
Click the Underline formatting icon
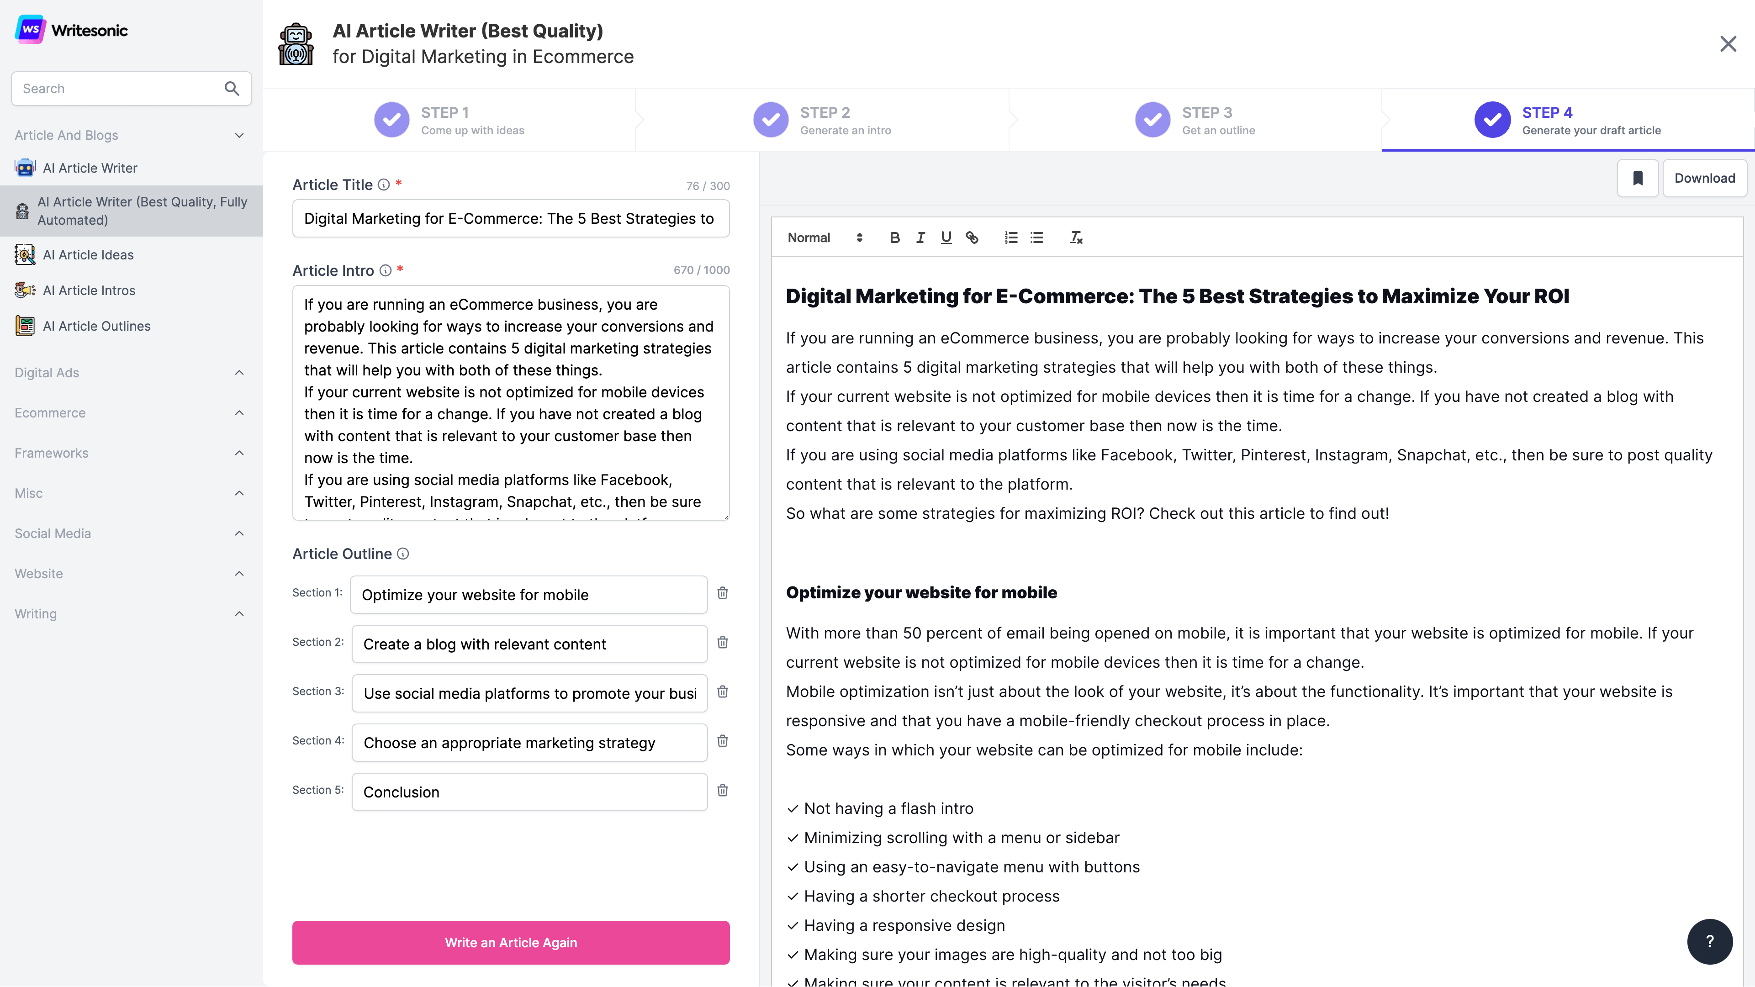946,238
